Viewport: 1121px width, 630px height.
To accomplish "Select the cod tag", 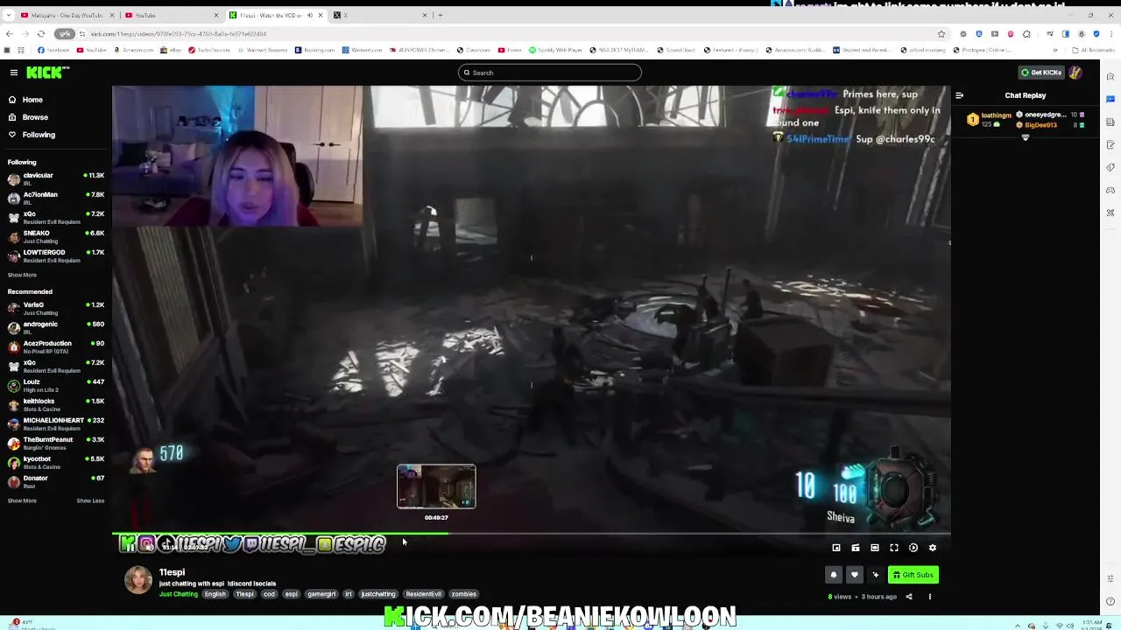I will coord(269,594).
